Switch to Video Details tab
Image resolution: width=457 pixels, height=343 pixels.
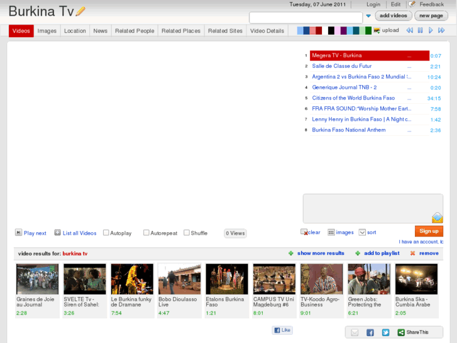(x=267, y=31)
